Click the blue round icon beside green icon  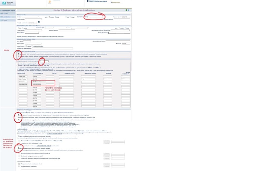click(129, 10)
